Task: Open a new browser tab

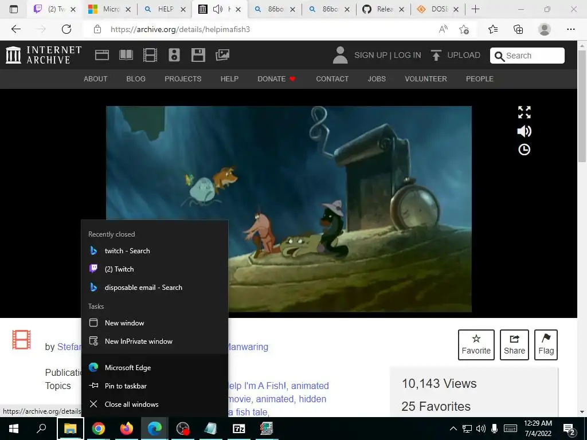Action: pos(475,9)
